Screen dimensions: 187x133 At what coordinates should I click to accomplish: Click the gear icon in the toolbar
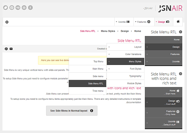(7, 22)
